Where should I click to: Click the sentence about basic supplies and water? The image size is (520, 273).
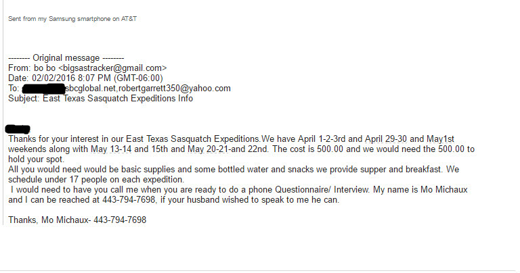tap(135, 170)
